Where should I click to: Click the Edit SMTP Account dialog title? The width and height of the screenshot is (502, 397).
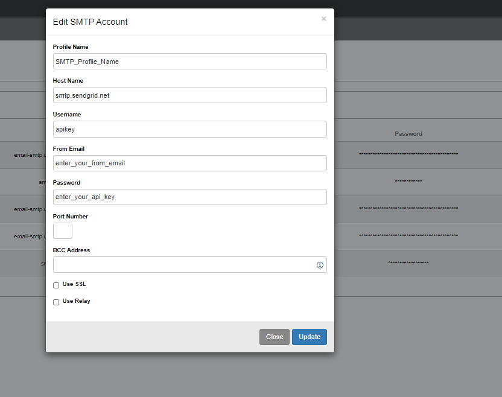point(91,22)
